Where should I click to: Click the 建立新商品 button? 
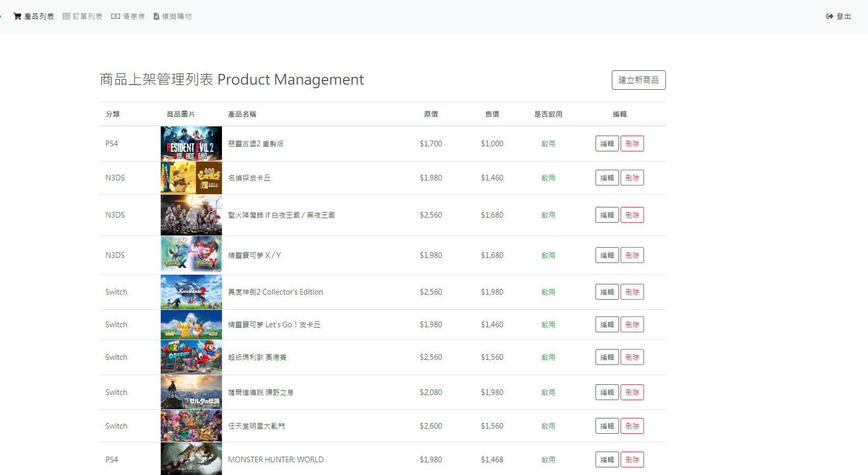638,80
